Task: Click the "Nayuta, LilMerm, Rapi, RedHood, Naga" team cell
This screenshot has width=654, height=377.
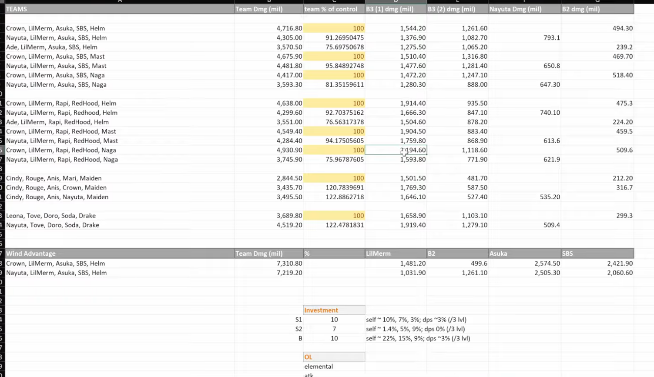Action: point(120,159)
